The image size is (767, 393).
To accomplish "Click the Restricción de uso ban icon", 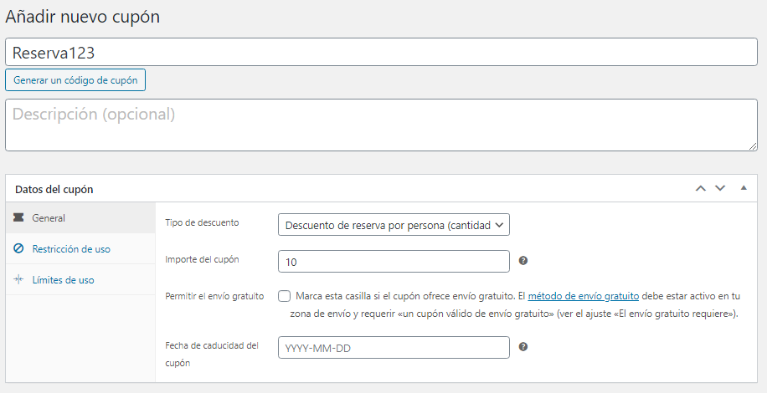I will (18, 248).
